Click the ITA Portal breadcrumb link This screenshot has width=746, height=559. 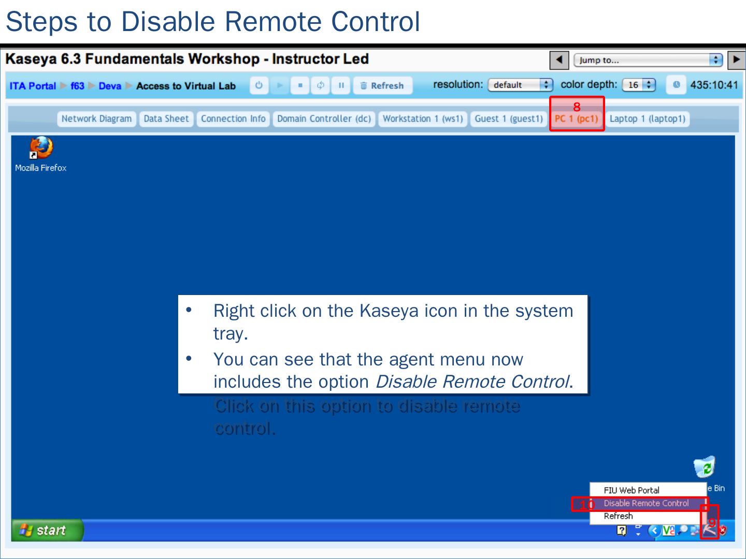[33, 86]
